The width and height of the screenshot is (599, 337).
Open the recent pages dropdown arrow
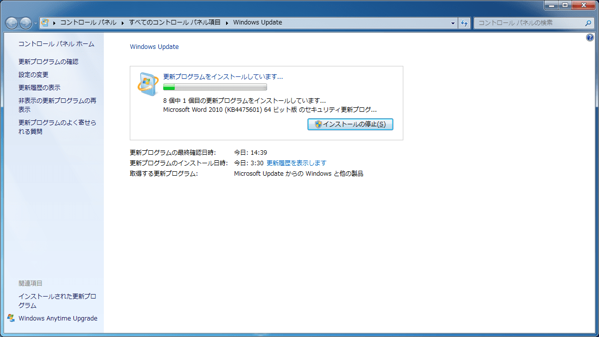[35, 23]
